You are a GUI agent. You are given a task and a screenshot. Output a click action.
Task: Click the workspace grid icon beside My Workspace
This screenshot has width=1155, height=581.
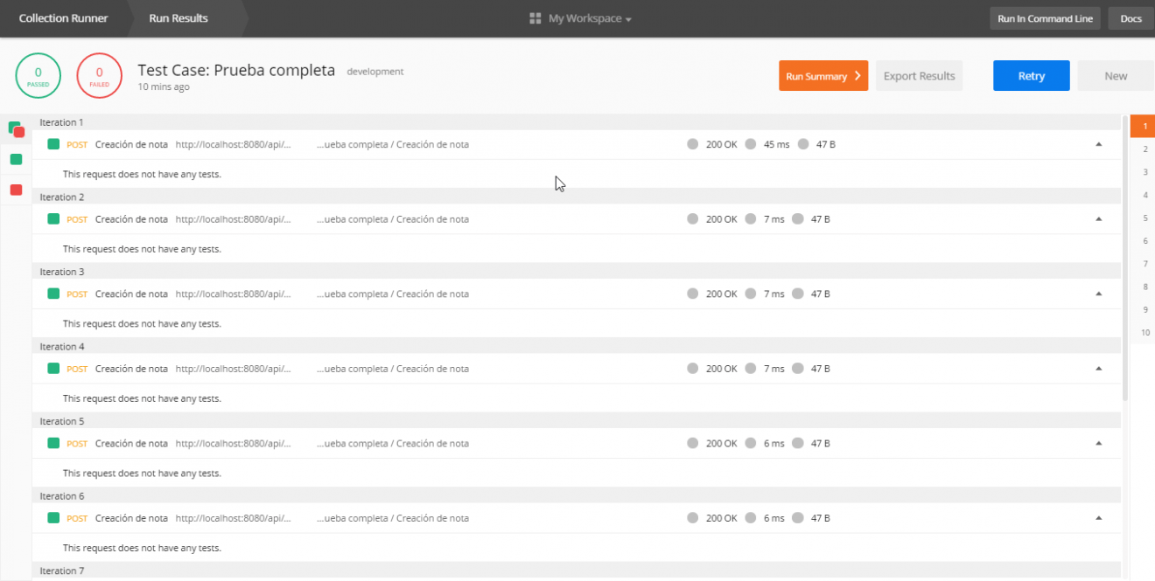pyautogui.click(x=535, y=18)
